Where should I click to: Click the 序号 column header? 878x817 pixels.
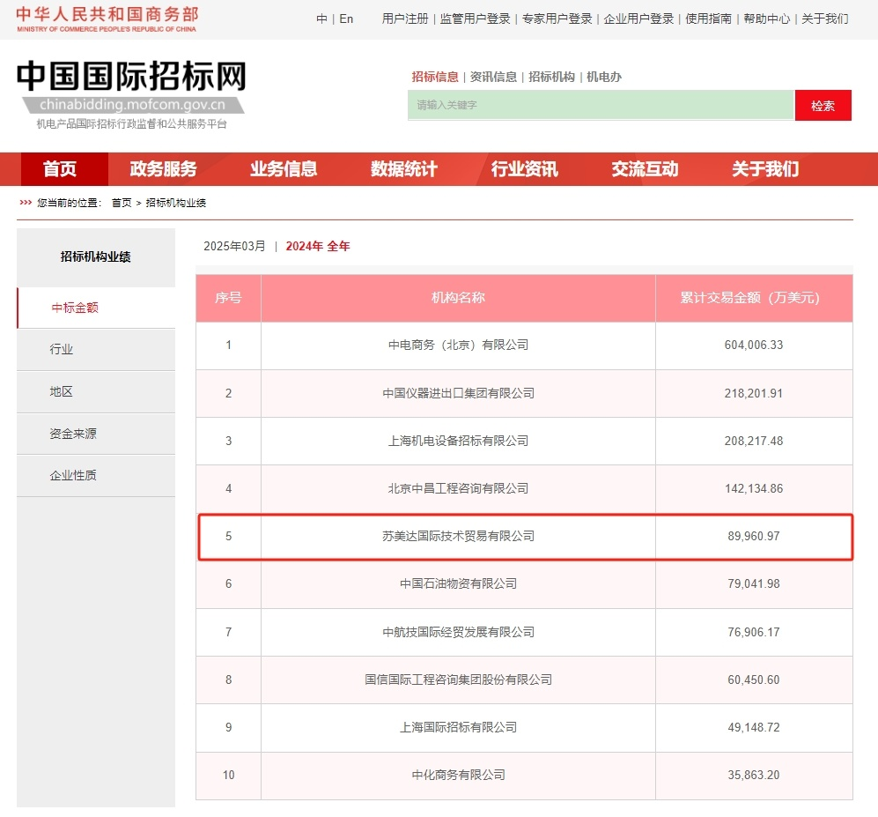click(x=228, y=298)
